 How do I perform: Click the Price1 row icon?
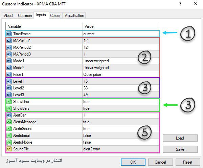point(9,75)
